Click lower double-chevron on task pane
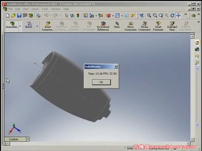 [x=198, y=125]
